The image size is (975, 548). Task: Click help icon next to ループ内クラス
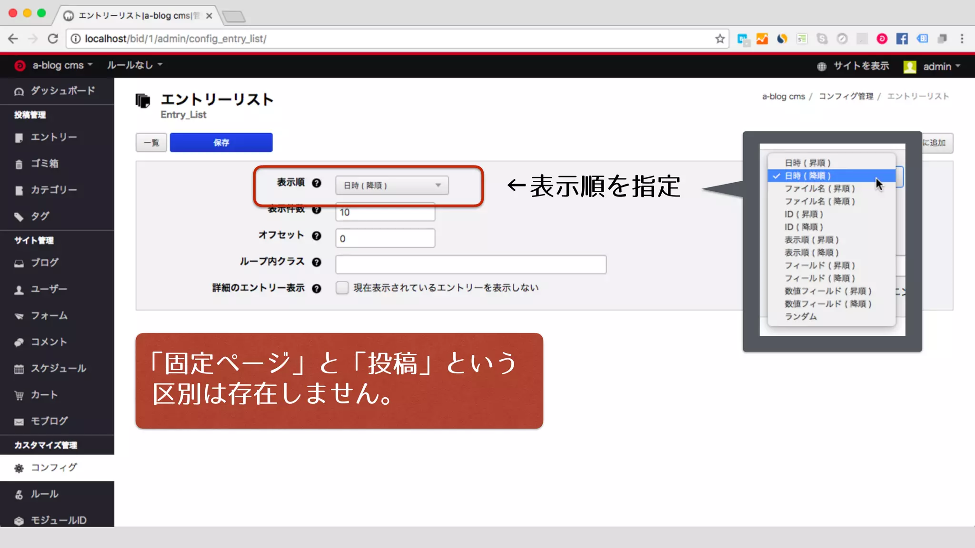[x=317, y=262]
